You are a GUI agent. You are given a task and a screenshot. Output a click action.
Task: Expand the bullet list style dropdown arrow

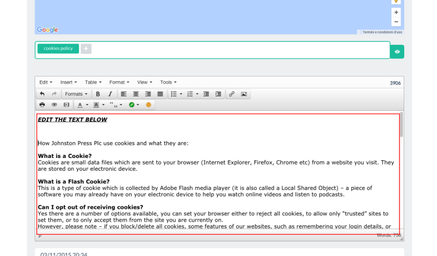181,94
